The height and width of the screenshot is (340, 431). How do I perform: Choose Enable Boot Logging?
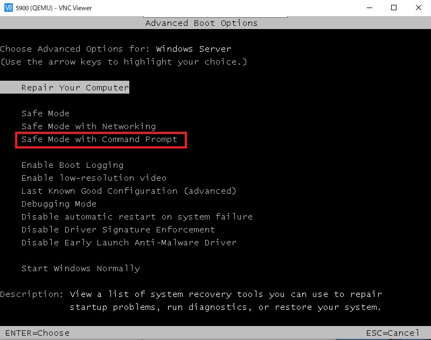click(72, 165)
